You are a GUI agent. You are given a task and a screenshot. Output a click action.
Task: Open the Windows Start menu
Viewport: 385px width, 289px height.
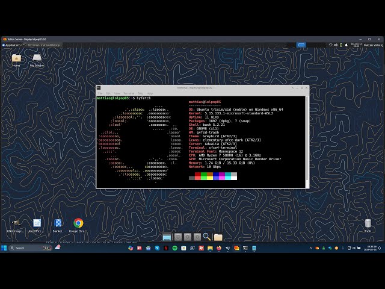[x=4, y=248]
